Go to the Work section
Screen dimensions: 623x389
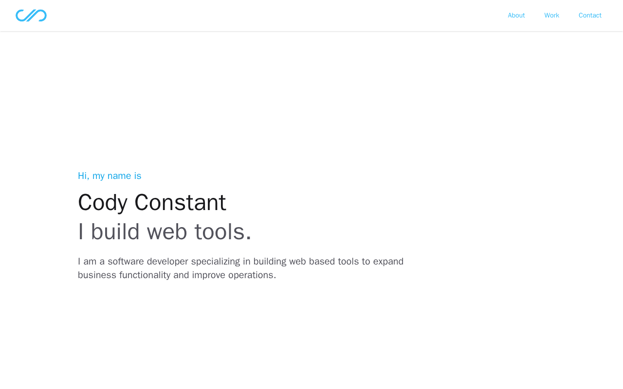[x=551, y=16]
